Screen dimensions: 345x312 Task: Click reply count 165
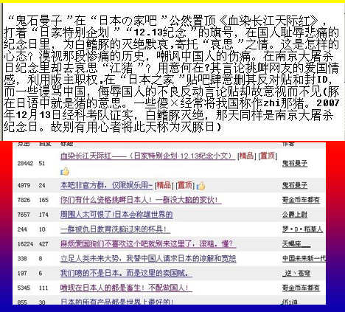tap(43, 200)
